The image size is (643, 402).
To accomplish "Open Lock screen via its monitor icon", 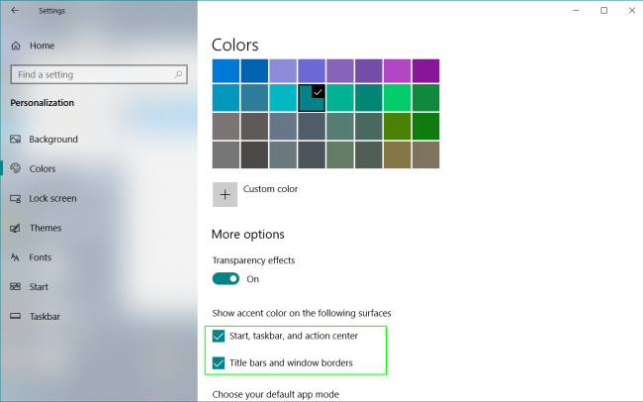I will tap(15, 198).
